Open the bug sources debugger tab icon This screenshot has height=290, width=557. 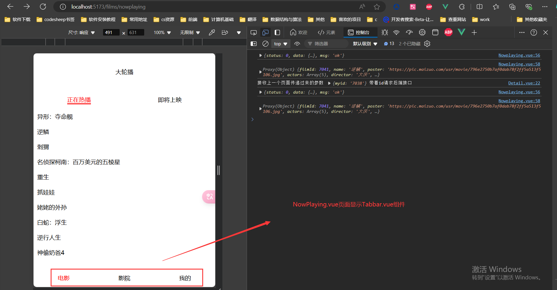(x=385, y=32)
